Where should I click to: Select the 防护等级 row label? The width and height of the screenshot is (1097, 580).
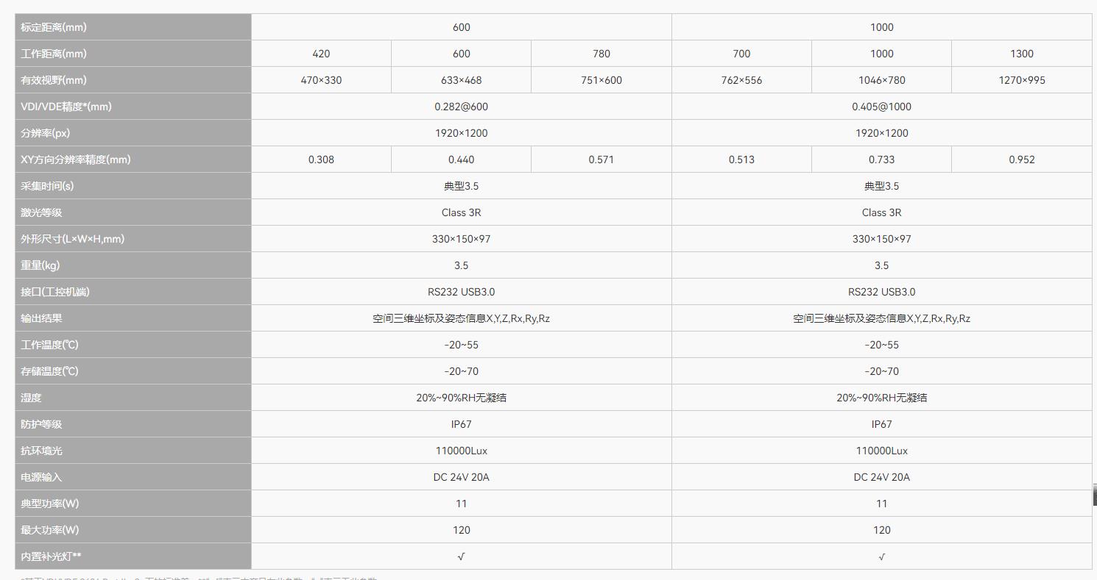[41, 424]
